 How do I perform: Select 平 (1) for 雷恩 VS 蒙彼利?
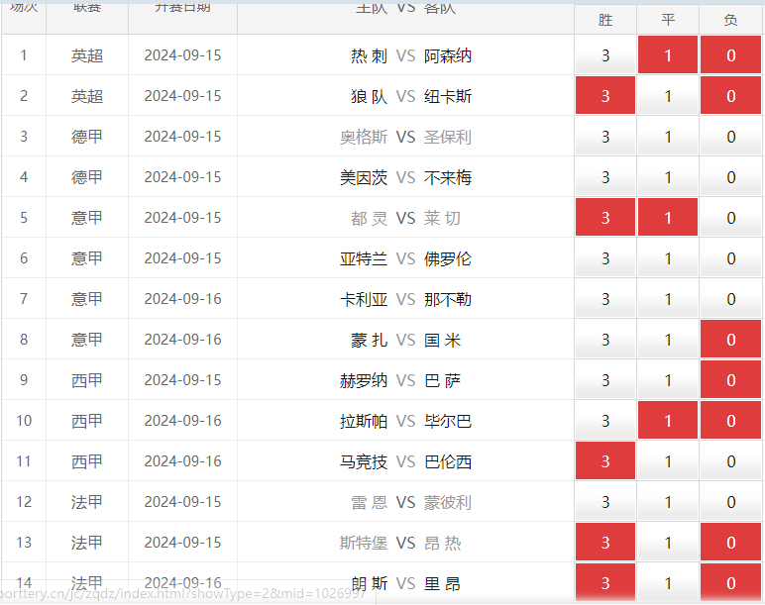668,502
